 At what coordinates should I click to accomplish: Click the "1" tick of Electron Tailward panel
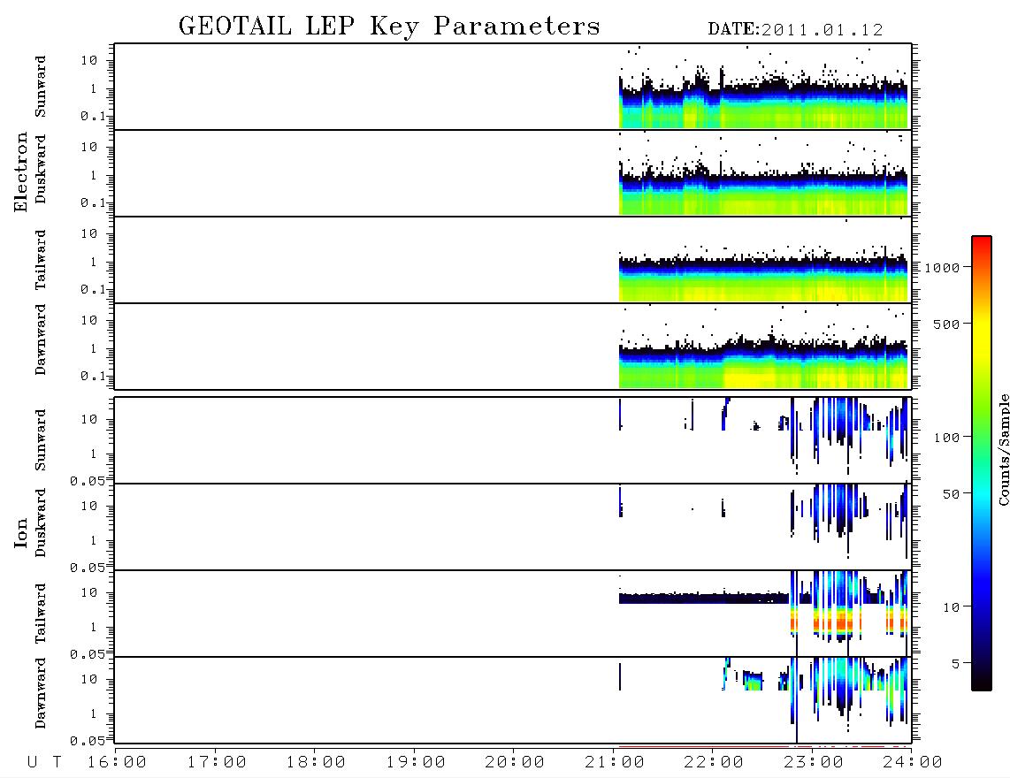coord(94,262)
